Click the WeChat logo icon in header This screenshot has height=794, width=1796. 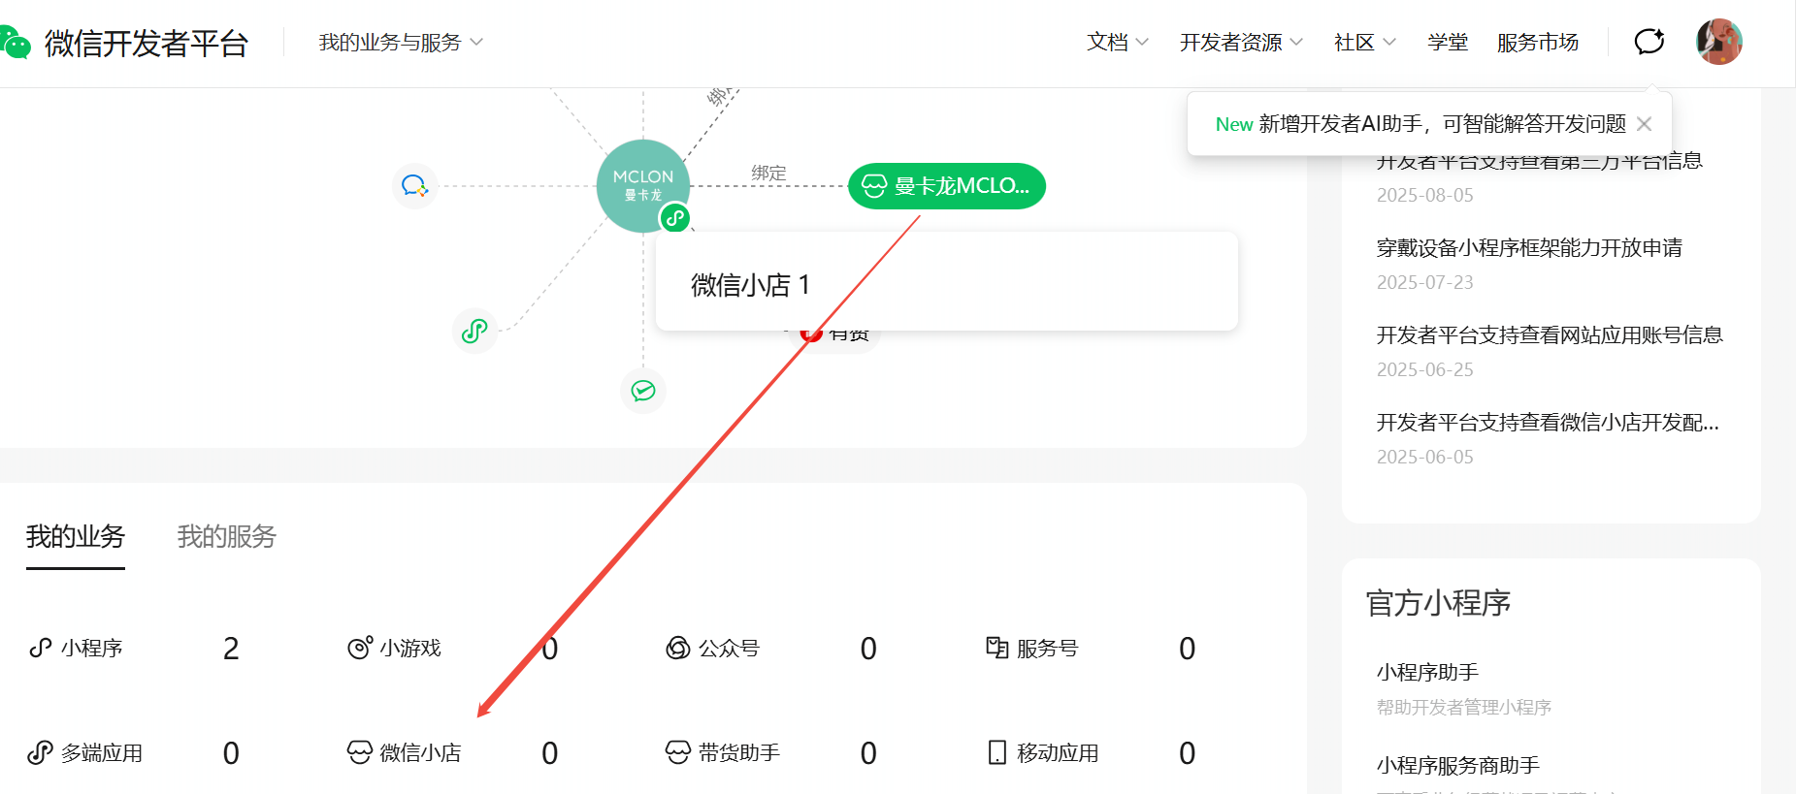tap(15, 43)
